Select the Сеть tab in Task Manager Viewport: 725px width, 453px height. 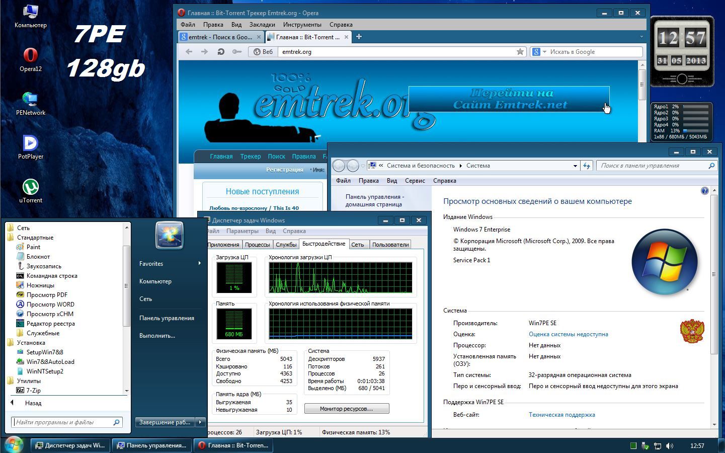tap(358, 245)
